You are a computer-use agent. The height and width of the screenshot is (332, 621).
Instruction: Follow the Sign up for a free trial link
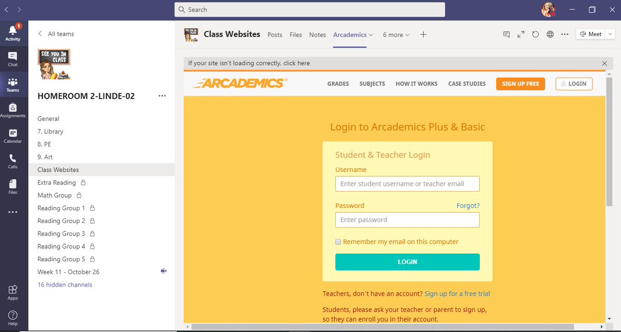pyautogui.click(x=457, y=294)
